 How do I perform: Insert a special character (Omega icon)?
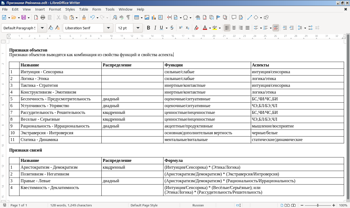[186, 18]
